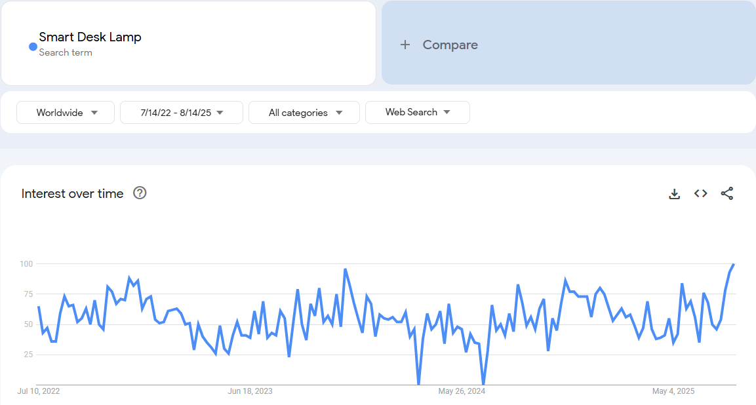The height and width of the screenshot is (405, 756).
Task: Click the line's peak at the chart's right end
Action: click(x=733, y=264)
